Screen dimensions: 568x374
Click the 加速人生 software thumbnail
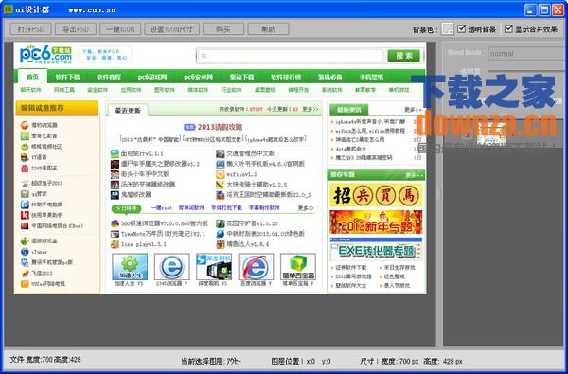[130, 267]
